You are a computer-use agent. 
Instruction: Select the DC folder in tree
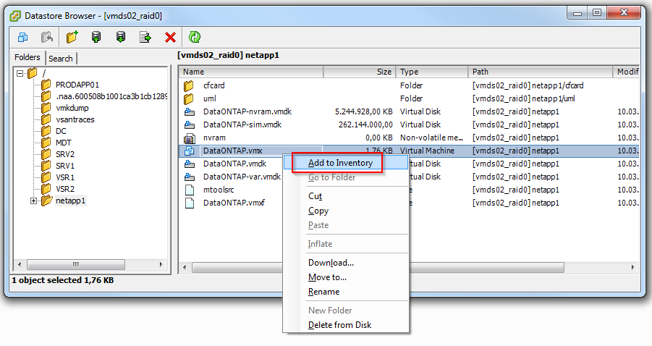tap(61, 131)
